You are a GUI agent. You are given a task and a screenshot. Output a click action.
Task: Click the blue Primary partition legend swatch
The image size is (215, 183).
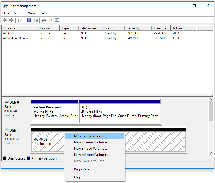[29, 158]
